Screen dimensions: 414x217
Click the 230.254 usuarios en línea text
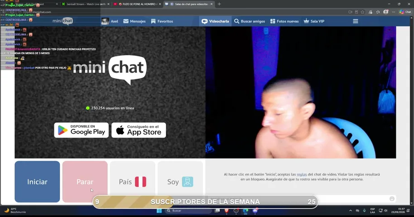pos(112,108)
